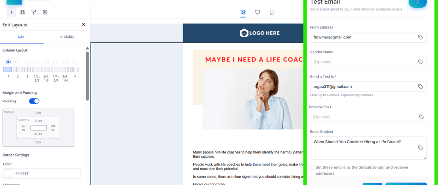Screen dimensions: 438x185
Task: Click the border color swatch
Action: pyautogui.click(x=8, y=173)
